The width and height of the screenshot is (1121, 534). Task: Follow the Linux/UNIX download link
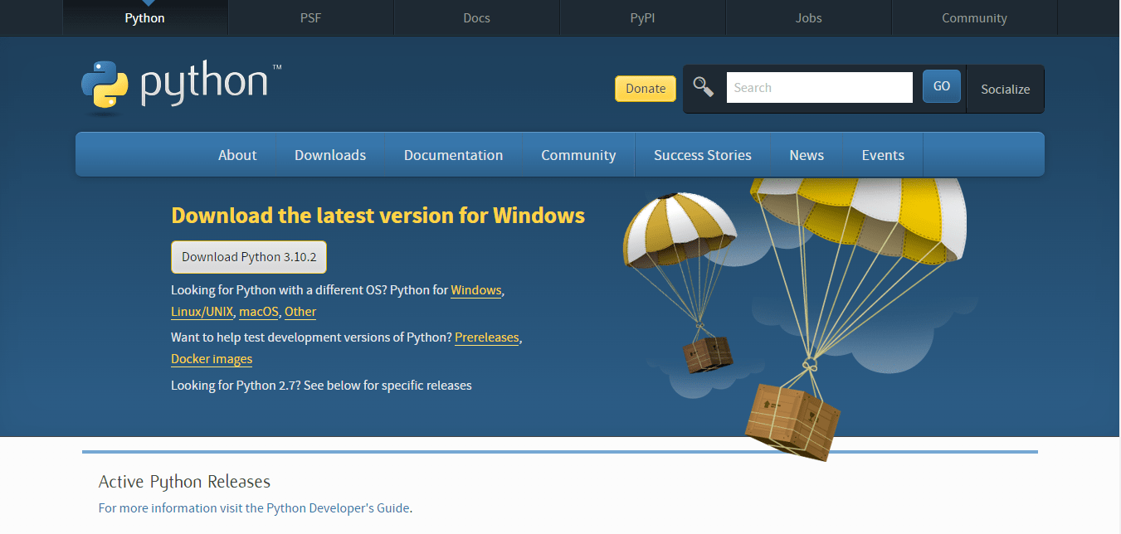pos(202,312)
